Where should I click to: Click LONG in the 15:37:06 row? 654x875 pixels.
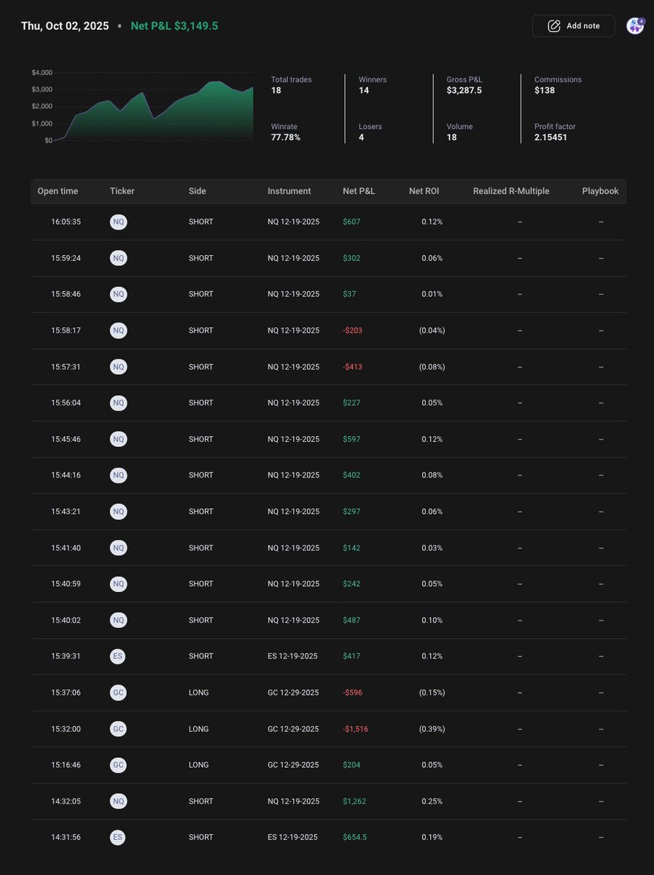click(198, 693)
